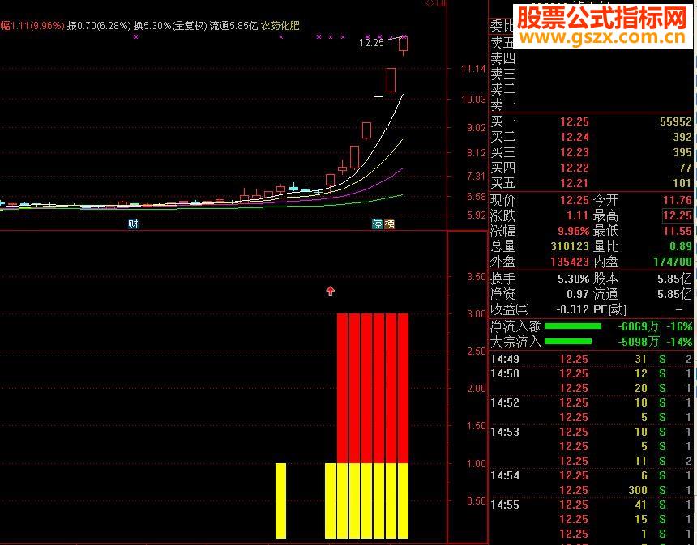Click the -14% block inflow percentage

pos(679,342)
